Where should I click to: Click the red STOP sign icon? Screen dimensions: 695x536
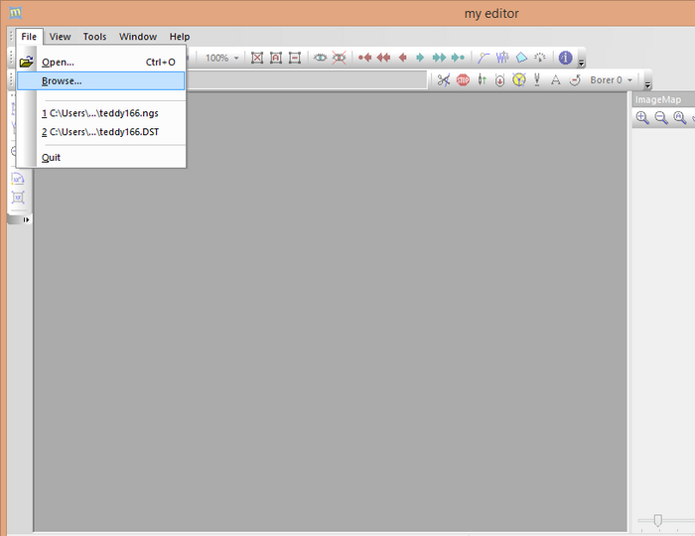[x=463, y=80]
